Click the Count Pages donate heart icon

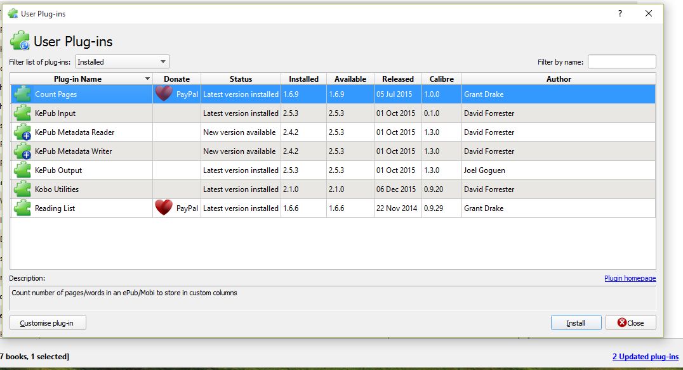point(164,94)
